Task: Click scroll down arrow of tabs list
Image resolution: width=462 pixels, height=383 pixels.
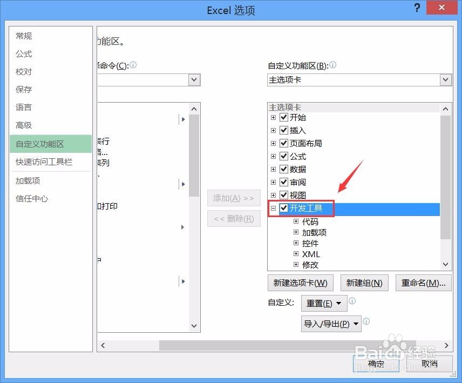Action: click(x=445, y=264)
